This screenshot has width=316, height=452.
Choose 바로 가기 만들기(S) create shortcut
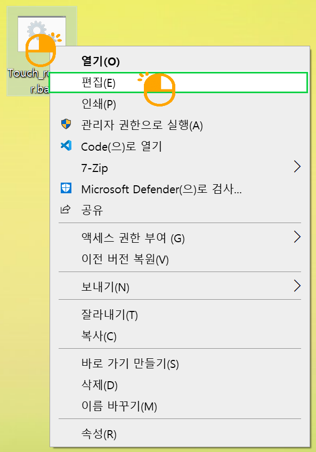130,364
